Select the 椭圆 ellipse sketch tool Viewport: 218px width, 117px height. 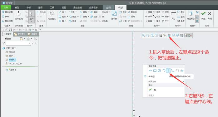tap(73, 17)
